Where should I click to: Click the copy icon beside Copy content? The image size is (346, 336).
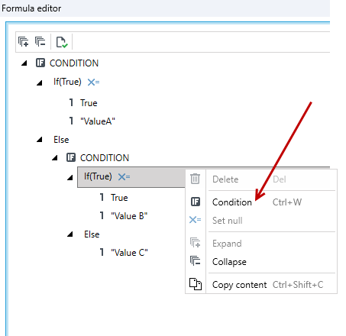tap(196, 284)
